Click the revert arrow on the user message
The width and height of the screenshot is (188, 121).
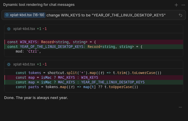click(180, 15)
